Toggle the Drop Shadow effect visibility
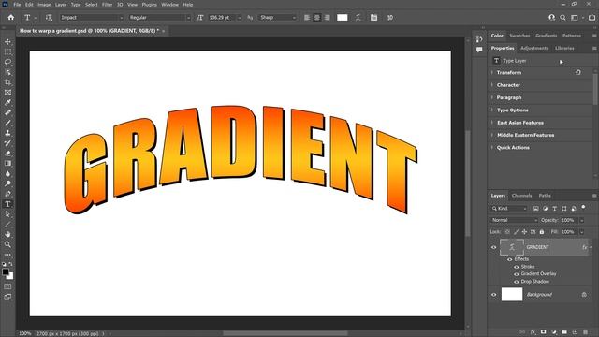Image resolution: width=599 pixels, height=337 pixels. pyautogui.click(x=516, y=282)
